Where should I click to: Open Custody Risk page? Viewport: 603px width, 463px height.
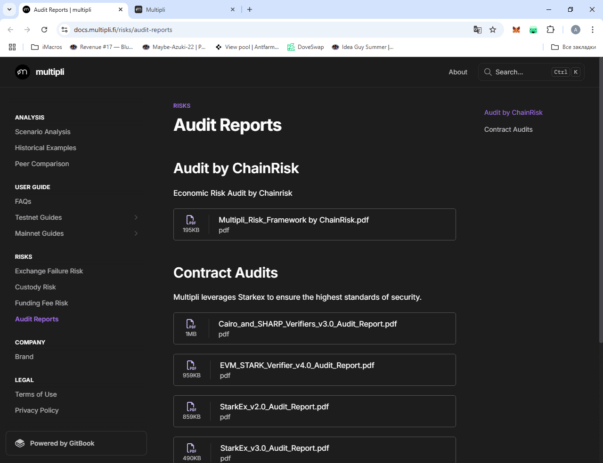35,287
